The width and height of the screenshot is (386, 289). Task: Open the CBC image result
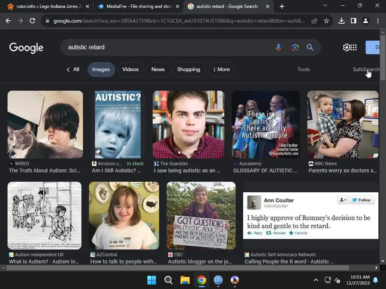[x=201, y=216]
